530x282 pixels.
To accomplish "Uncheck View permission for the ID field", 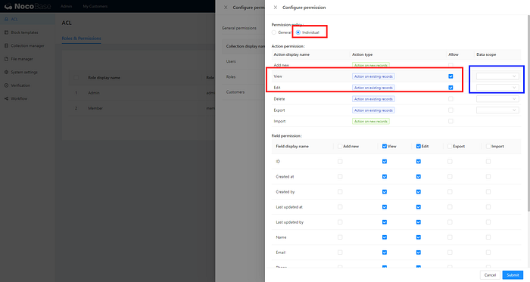I will point(385,162).
